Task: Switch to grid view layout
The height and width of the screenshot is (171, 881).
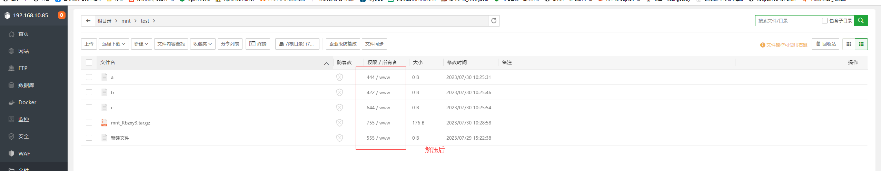Action: pyautogui.click(x=849, y=44)
